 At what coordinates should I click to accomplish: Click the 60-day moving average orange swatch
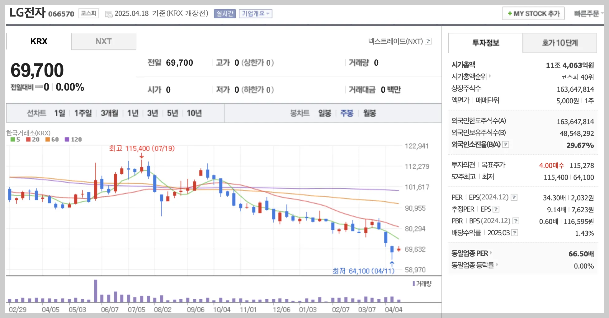48,139
